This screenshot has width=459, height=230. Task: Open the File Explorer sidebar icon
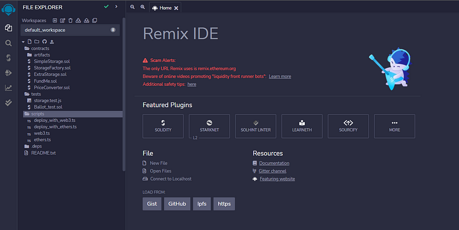coord(8,28)
